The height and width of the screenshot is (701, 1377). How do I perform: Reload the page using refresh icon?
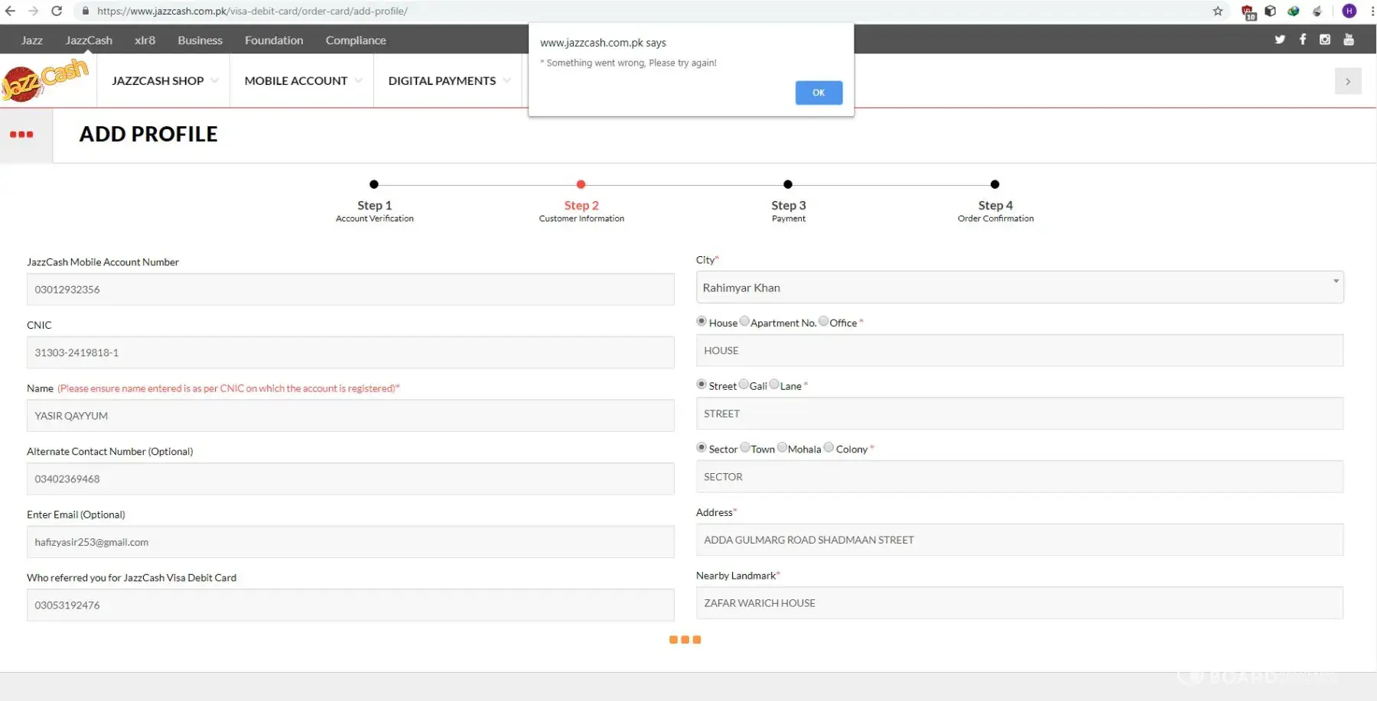tap(57, 11)
